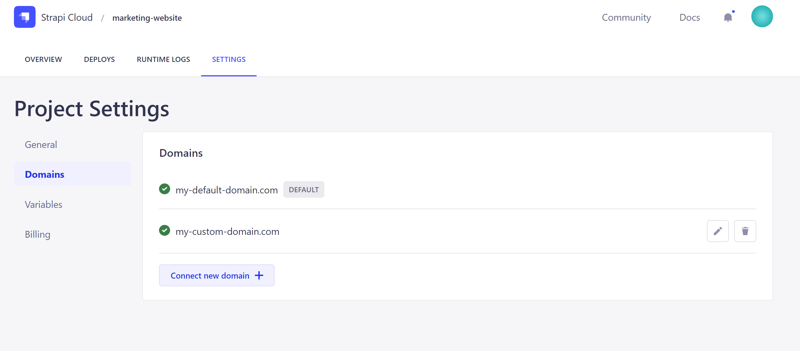This screenshot has width=800, height=351.
Task: Click green check next to my-default-domain.com
Action: pos(164,189)
